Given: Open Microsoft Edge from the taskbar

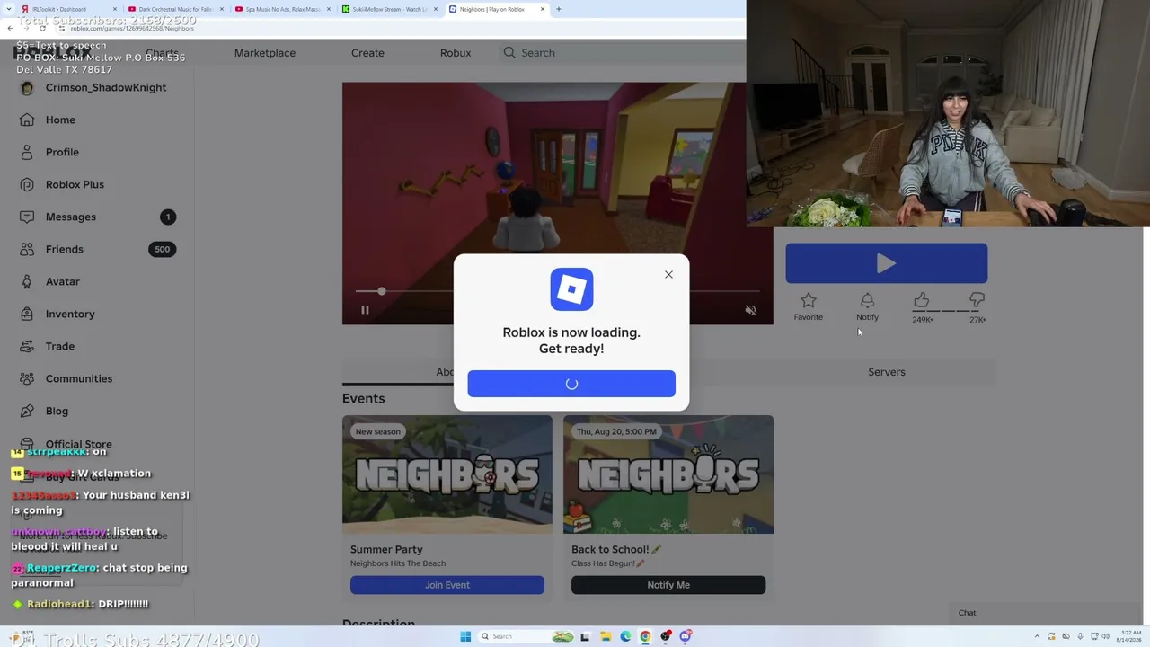Looking at the screenshot, I should pyautogui.click(x=625, y=636).
